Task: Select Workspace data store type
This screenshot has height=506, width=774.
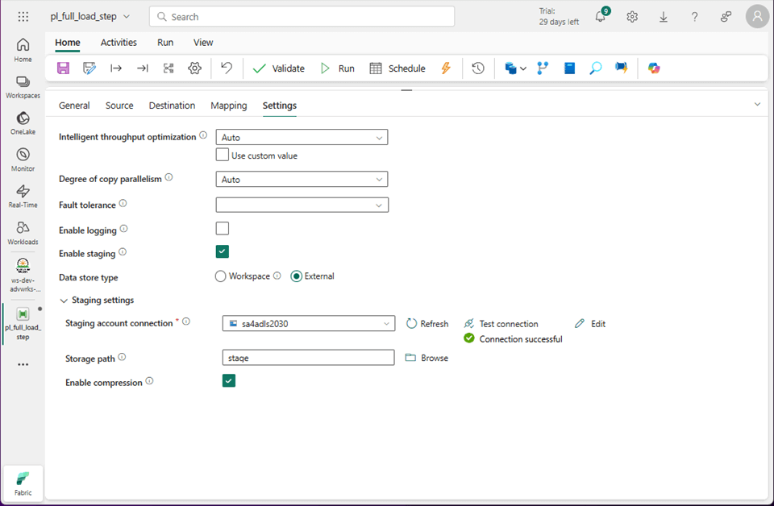Action: click(221, 276)
